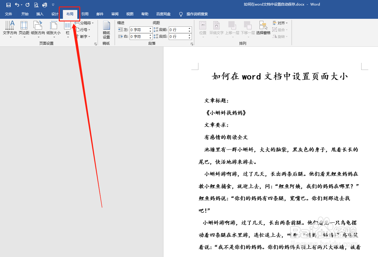This screenshot has width=378, height=257.
Task: Open the 文件 (File) menu
Action: pos(9,14)
